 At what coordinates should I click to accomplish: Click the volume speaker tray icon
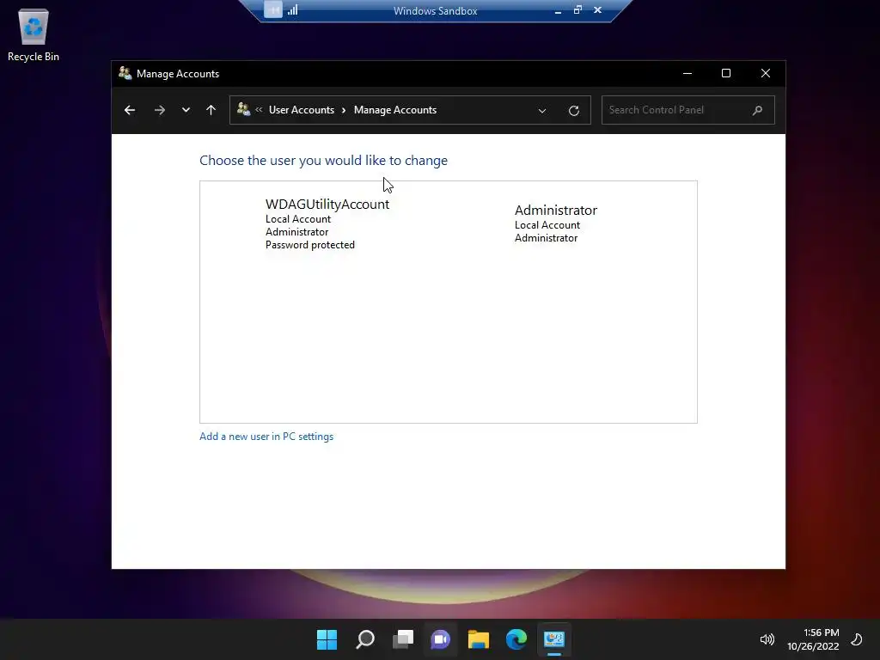(767, 639)
